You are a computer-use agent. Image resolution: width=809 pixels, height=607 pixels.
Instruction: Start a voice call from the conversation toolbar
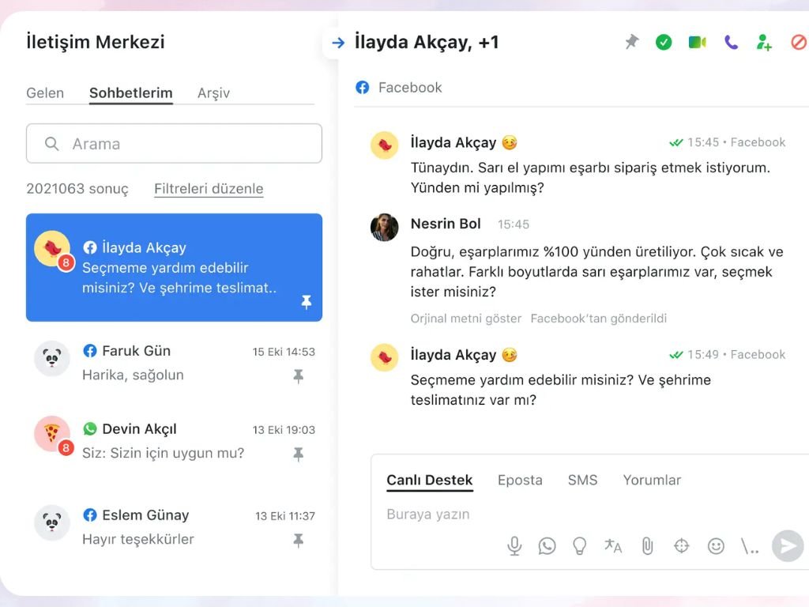(731, 42)
